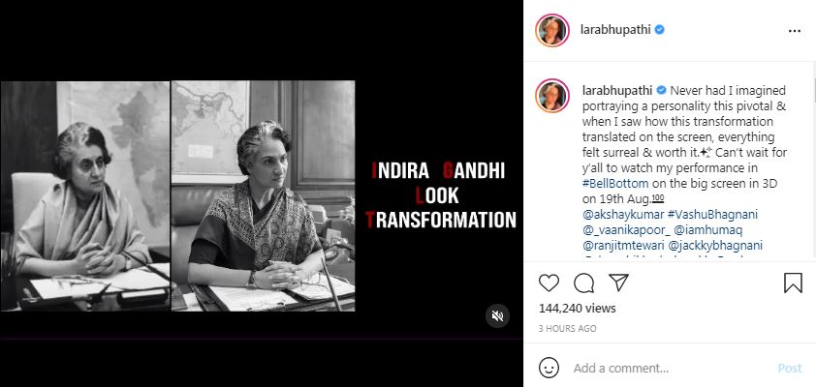Visit the @akshaykumar profile mention
This screenshot has width=816, height=387.
(619, 215)
